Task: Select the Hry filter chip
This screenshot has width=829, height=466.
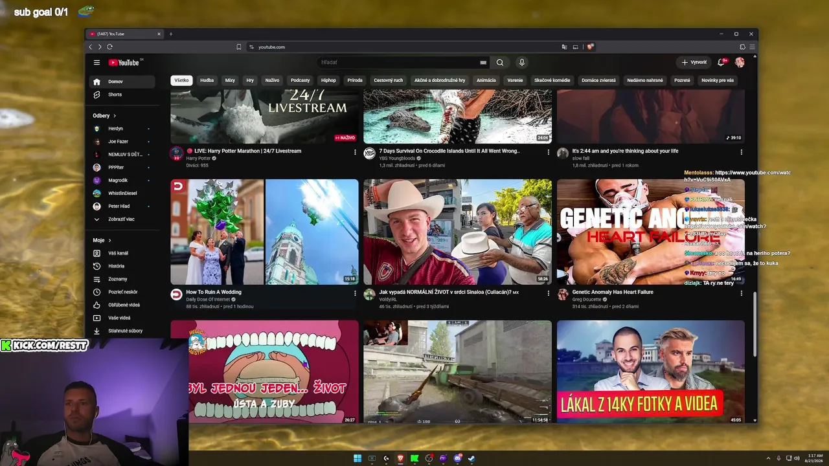Action: pos(250,80)
